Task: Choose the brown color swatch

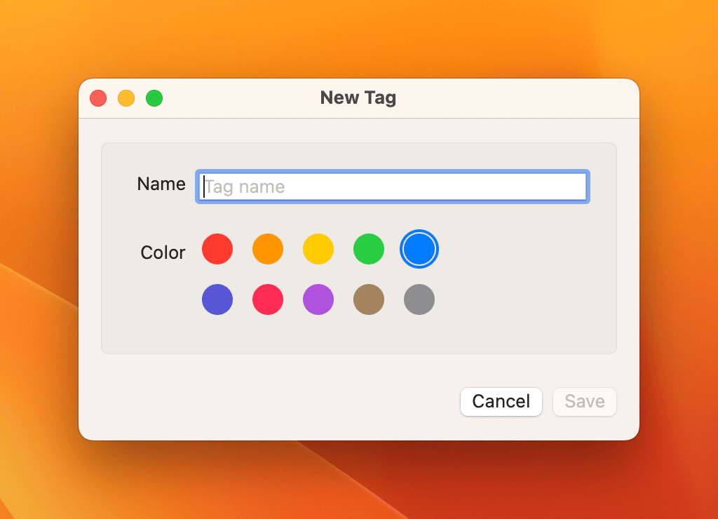Action: (x=369, y=299)
